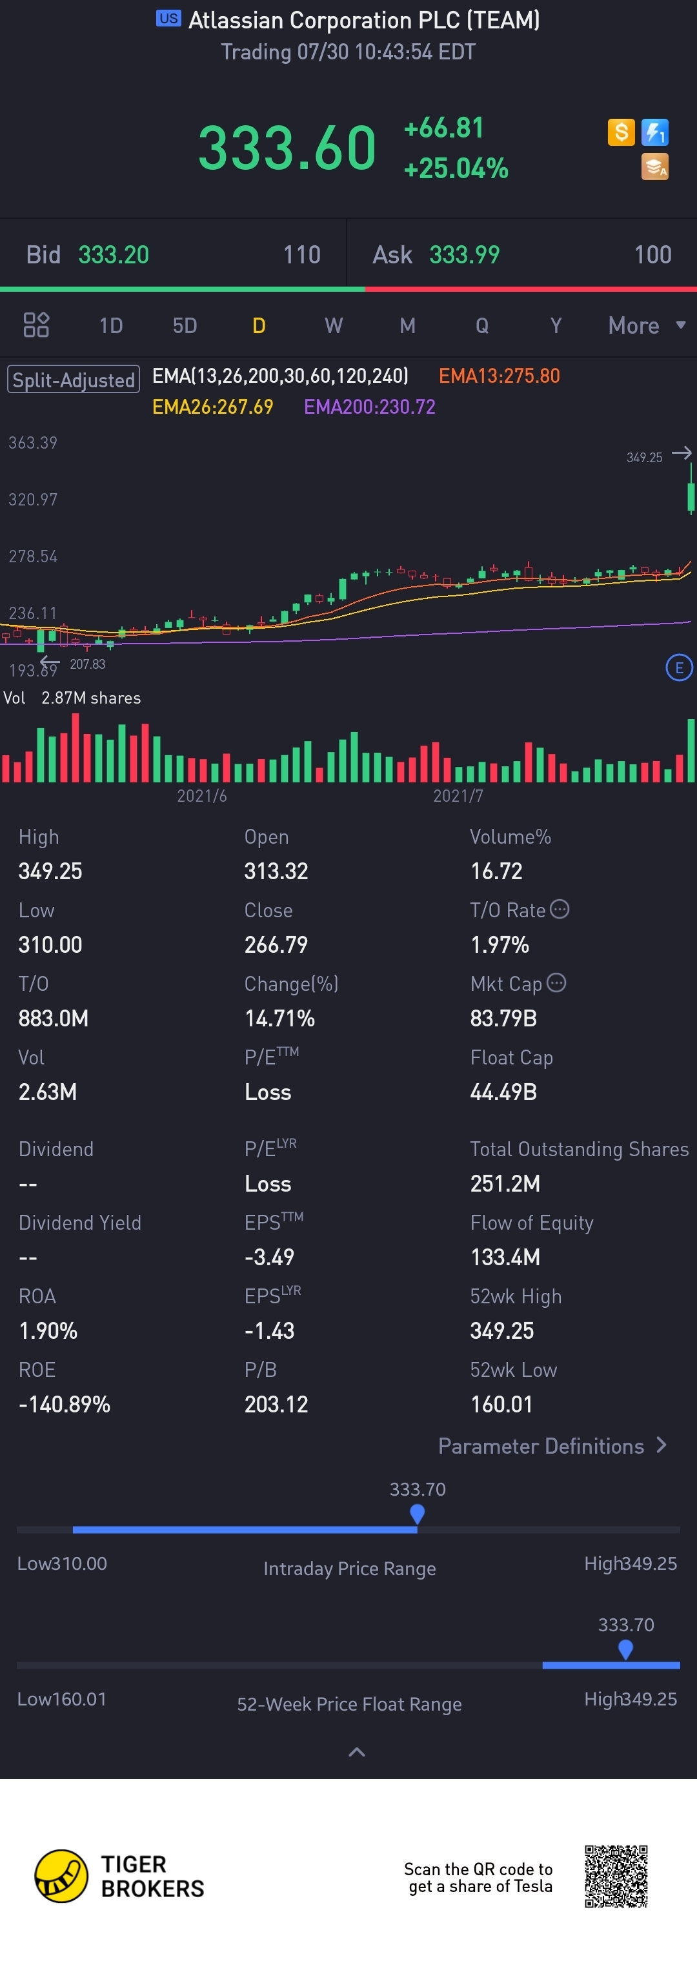Tap the EMA200:230.72 label
Screen dimensions: 697x1974
point(370,406)
